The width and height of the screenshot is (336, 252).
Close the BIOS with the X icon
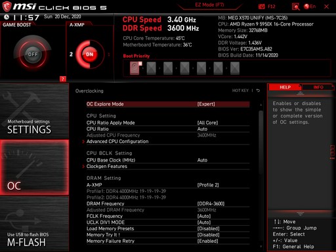[326, 7]
